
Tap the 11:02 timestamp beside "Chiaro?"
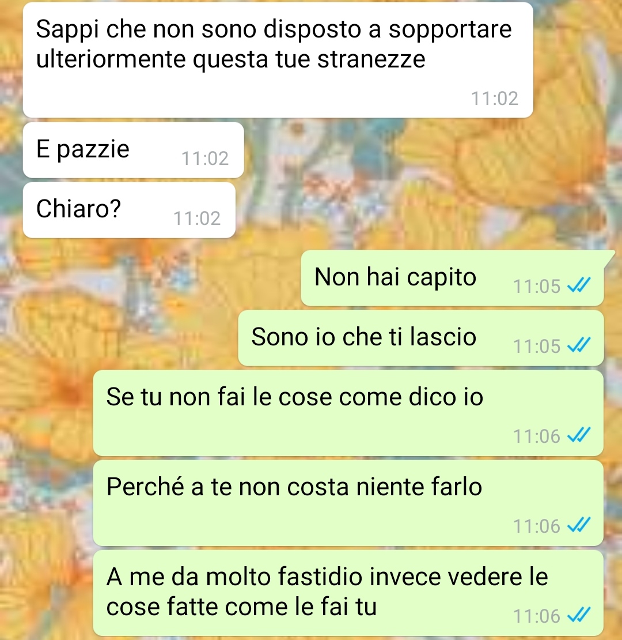point(198,219)
